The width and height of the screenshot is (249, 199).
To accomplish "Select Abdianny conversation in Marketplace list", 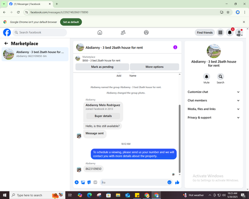I will 35,54.
